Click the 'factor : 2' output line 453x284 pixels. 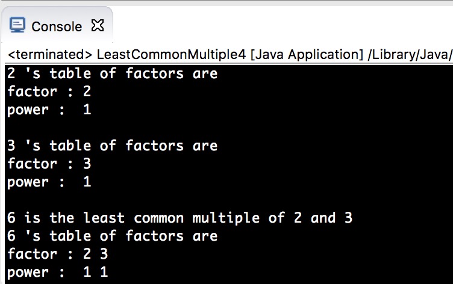point(49,92)
